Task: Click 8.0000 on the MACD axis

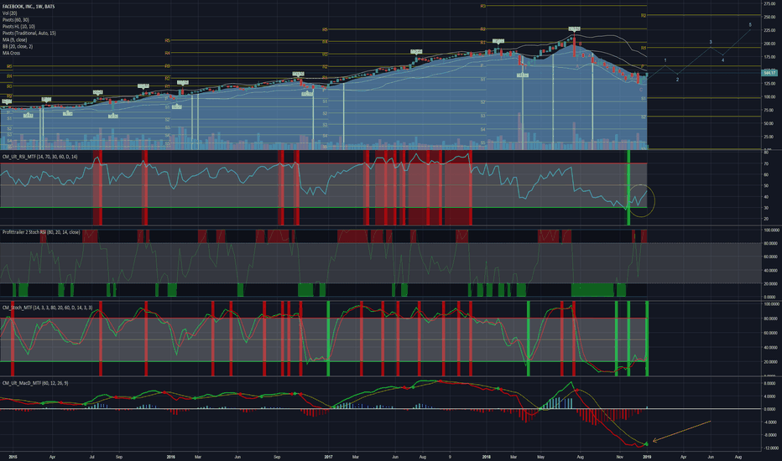Action: (x=769, y=384)
